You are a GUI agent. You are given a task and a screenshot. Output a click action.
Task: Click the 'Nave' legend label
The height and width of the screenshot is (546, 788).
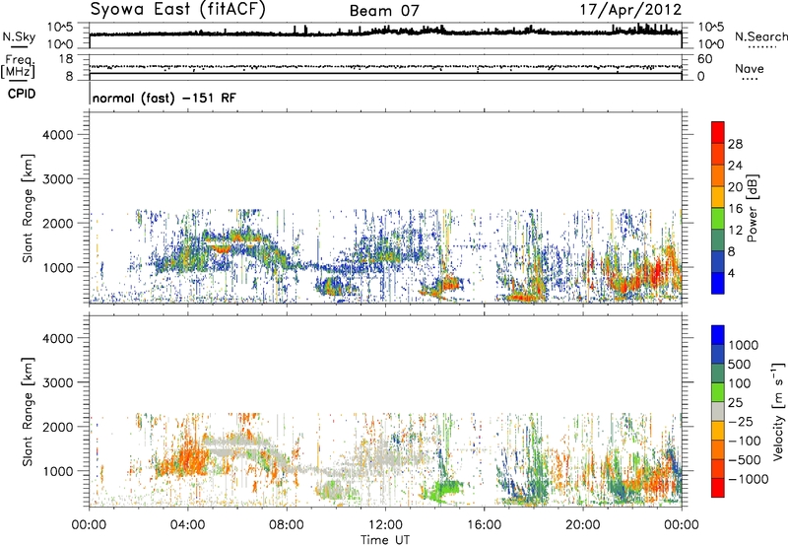tap(750, 68)
